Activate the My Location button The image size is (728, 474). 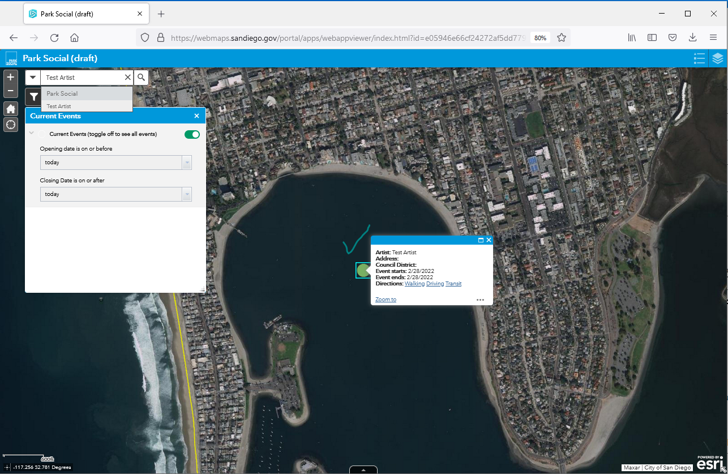pyautogui.click(x=11, y=125)
